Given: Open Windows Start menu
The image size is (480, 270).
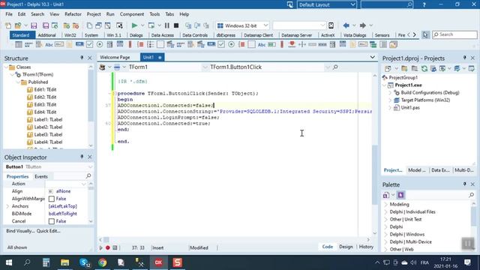Looking at the screenshot, I should (9, 262).
